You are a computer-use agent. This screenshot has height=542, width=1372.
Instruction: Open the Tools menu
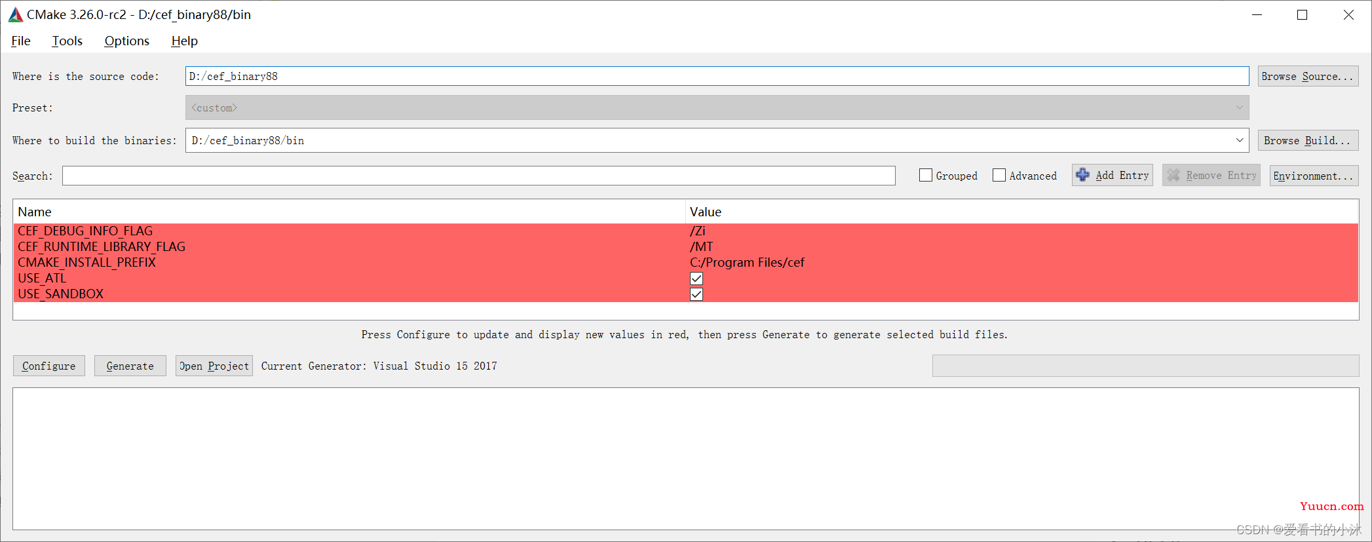(x=67, y=41)
